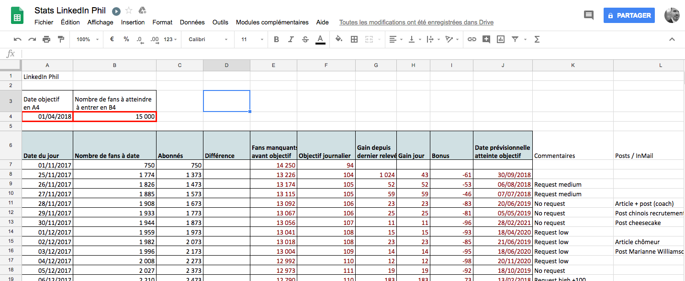The width and height of the screenshot is (685, 281).
Task: Toggle bold formatting
Action: tap(276, 39)
